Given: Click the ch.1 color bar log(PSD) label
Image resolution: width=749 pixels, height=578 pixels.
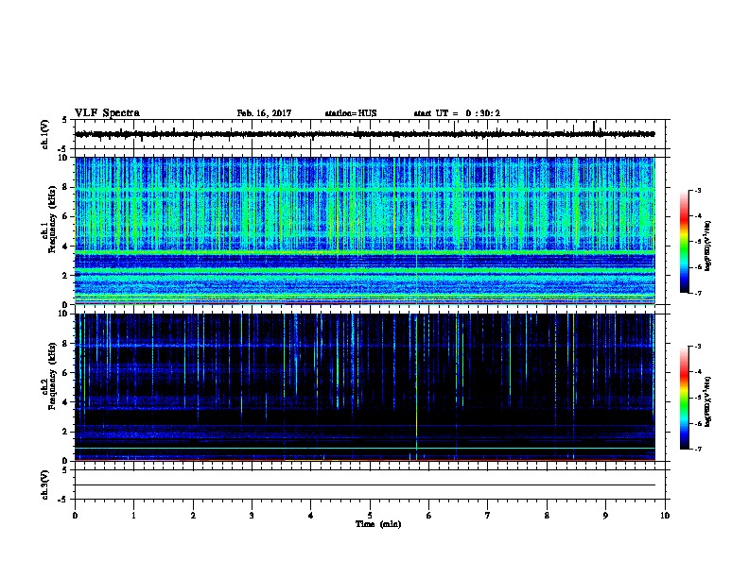Looking at the screenshot, I should click(707, 246).
